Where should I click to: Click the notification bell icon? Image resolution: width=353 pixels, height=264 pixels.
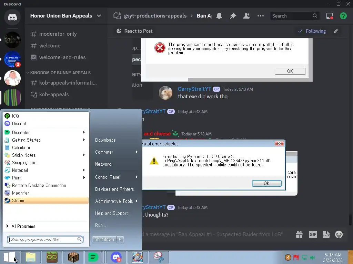(219, 16)
